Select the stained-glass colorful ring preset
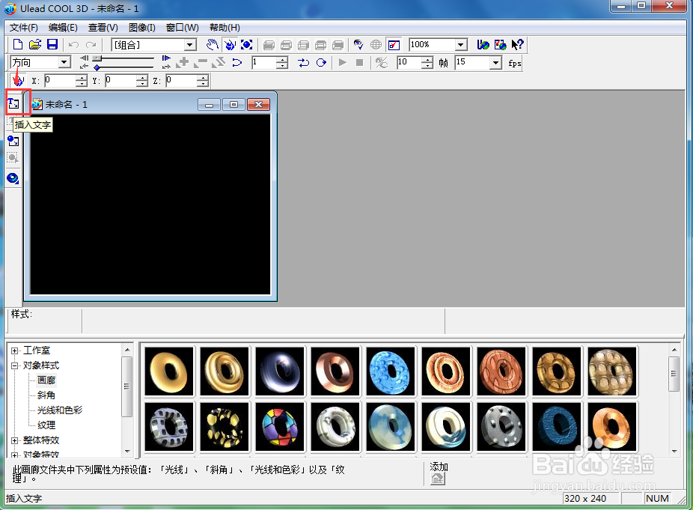Screen dimensions: 693x510 (x=280, y=427)
